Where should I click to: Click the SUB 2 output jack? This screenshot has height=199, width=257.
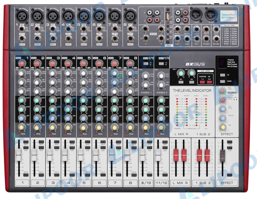coord(187,39)
